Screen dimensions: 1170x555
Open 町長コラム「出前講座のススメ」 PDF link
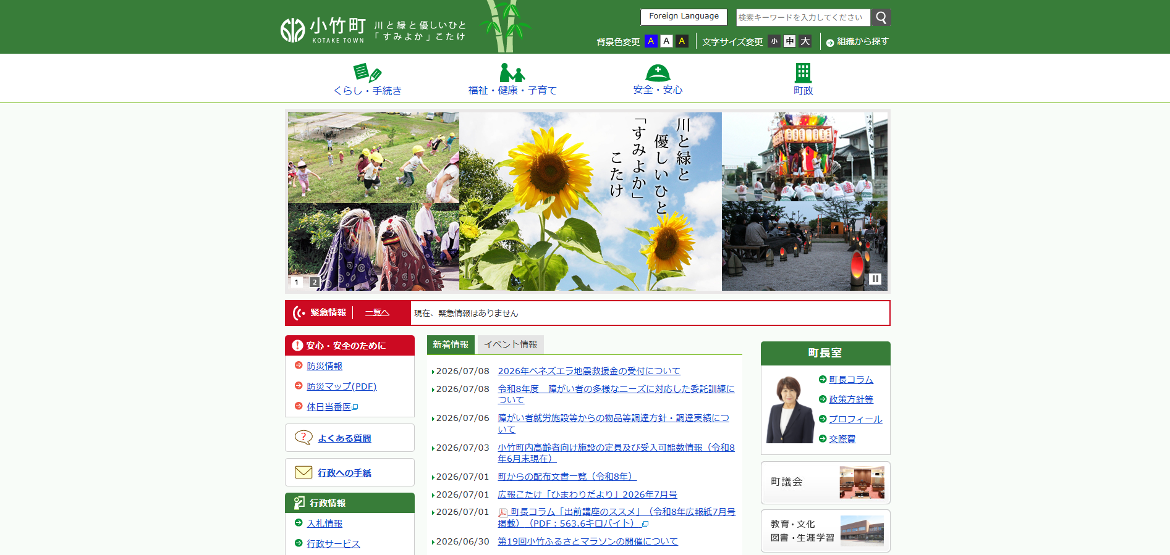[x=617, y=518]
